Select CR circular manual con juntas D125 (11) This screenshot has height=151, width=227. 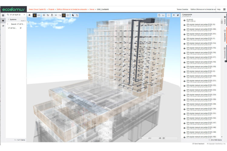point(201,39)
